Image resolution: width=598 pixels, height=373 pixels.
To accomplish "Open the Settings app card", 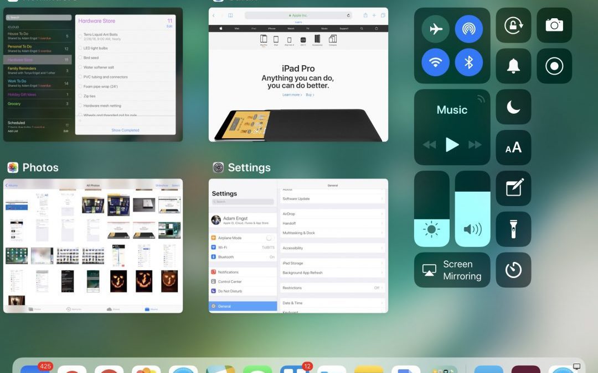I will point(298,246).
